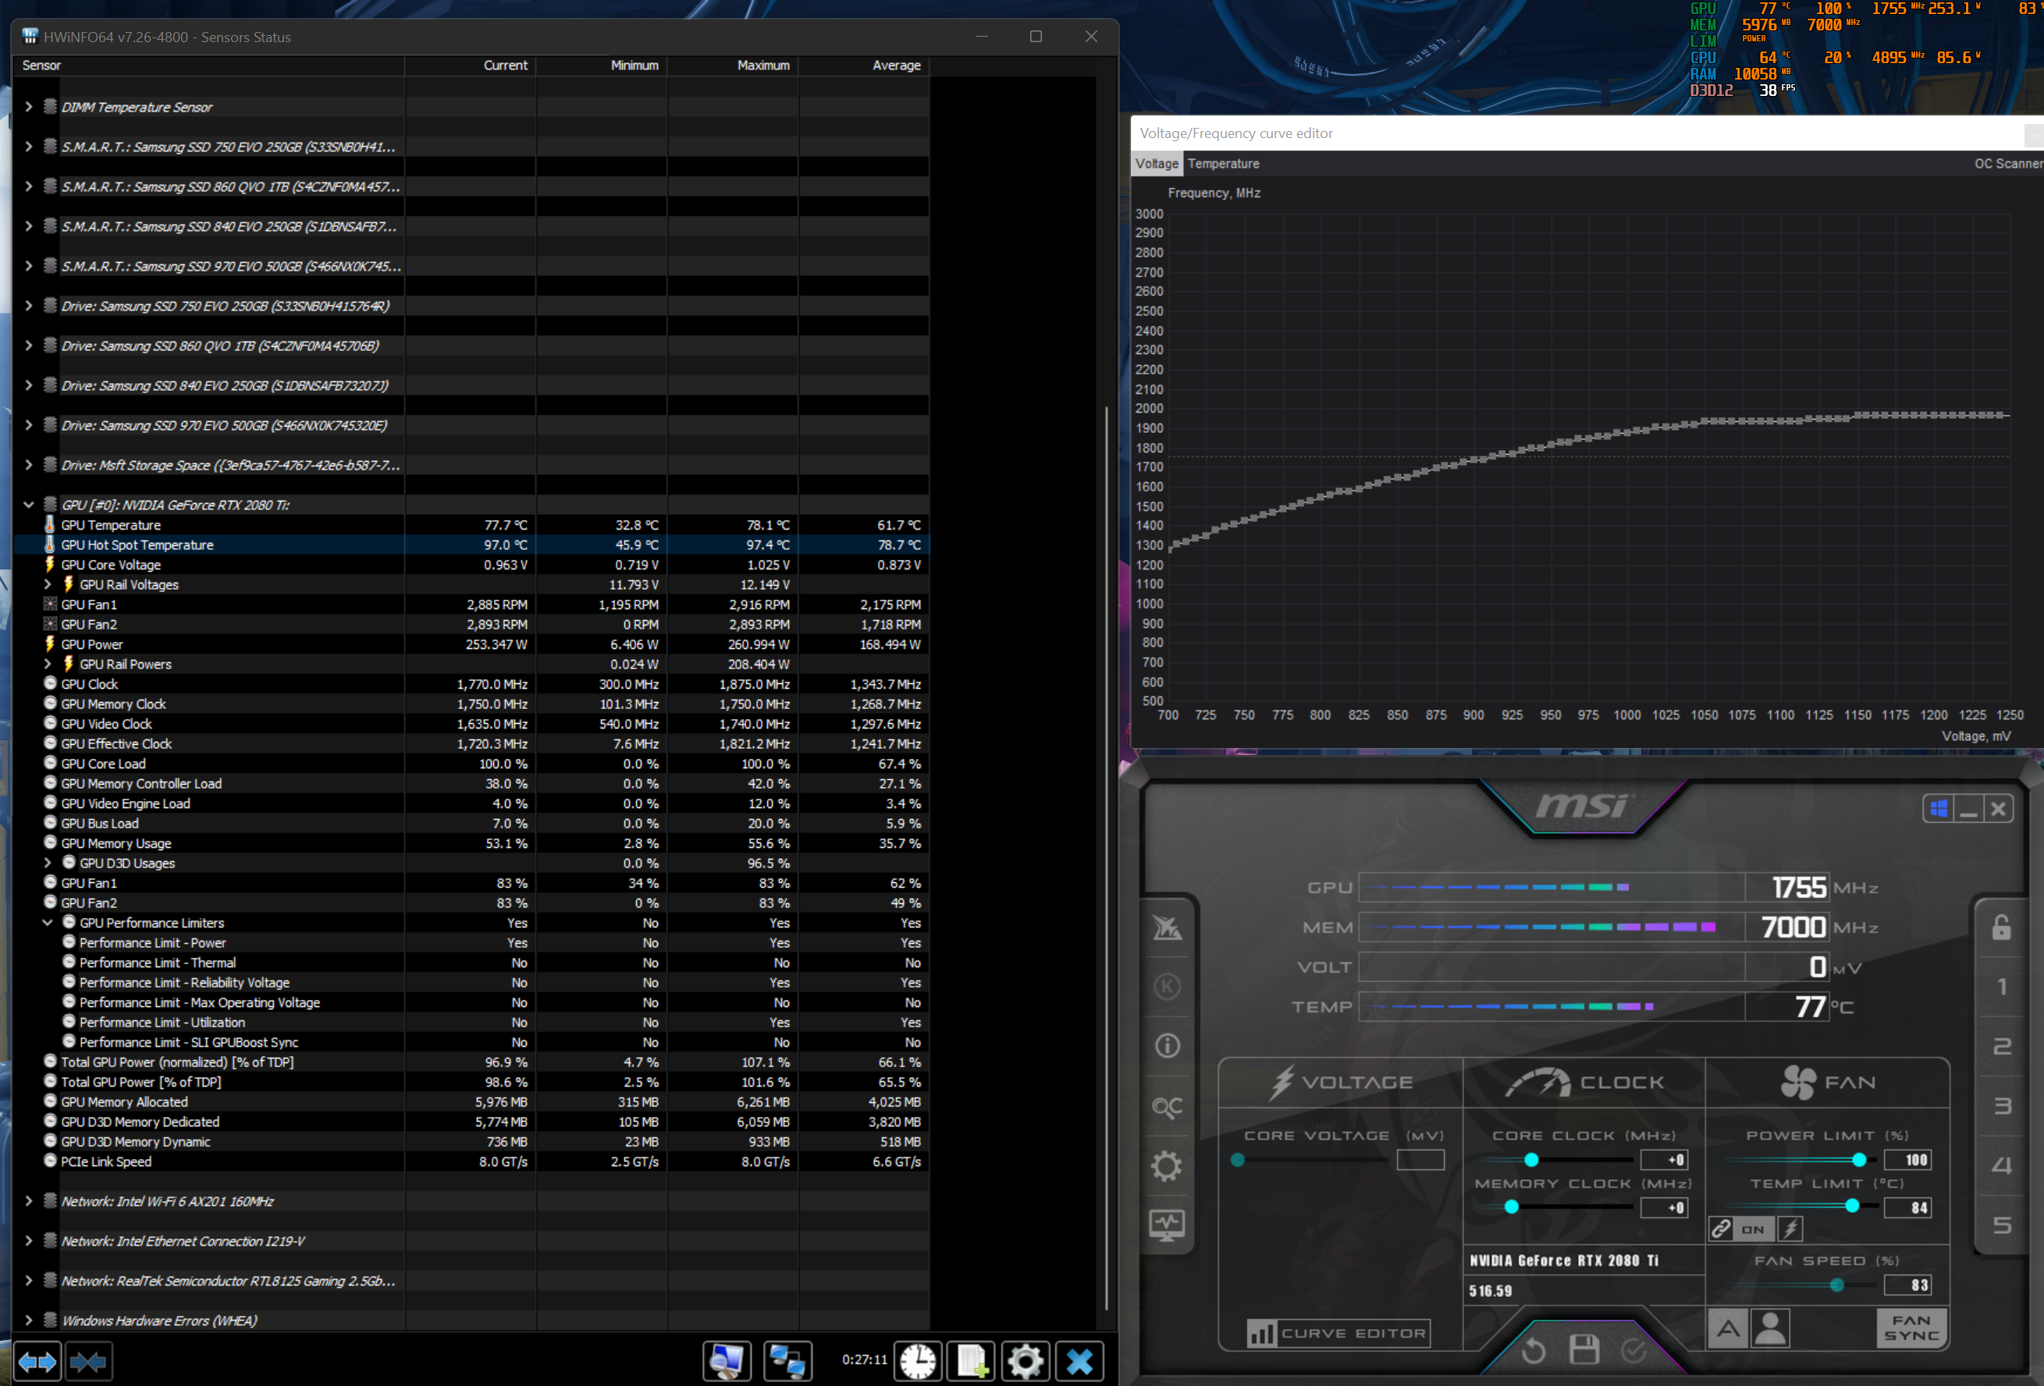Click the Memory Clock slider handle
This screenshot has width=2044, height=1386.
pyautogui.click(x=1511, y=1207)
